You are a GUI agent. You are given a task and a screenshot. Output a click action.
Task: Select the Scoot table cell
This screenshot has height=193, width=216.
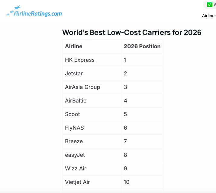73,114
